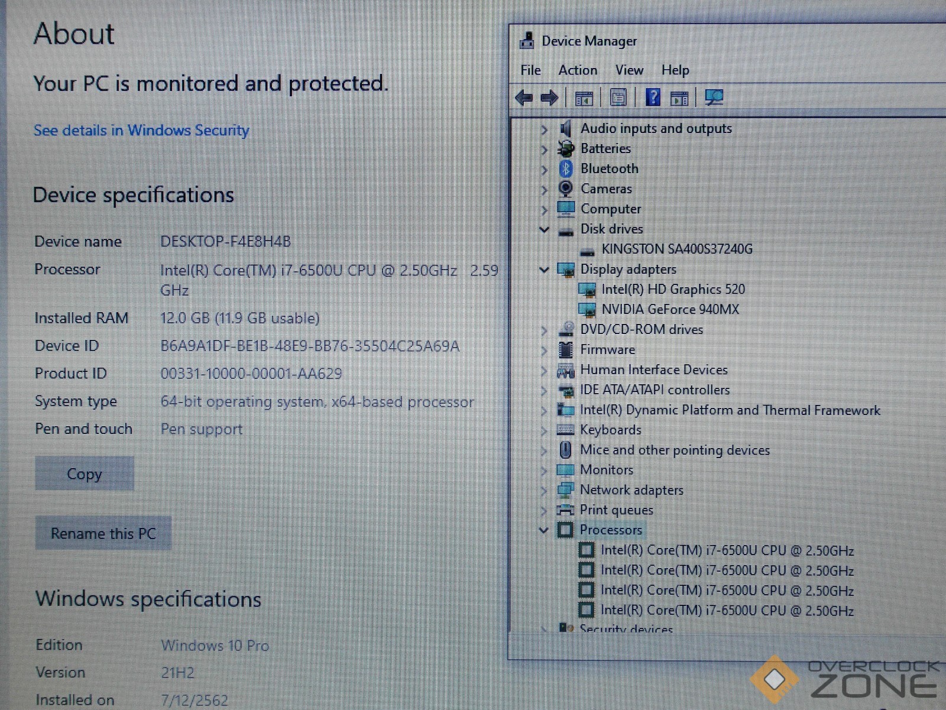Expand the Monitors node arrow

[544, 471]
